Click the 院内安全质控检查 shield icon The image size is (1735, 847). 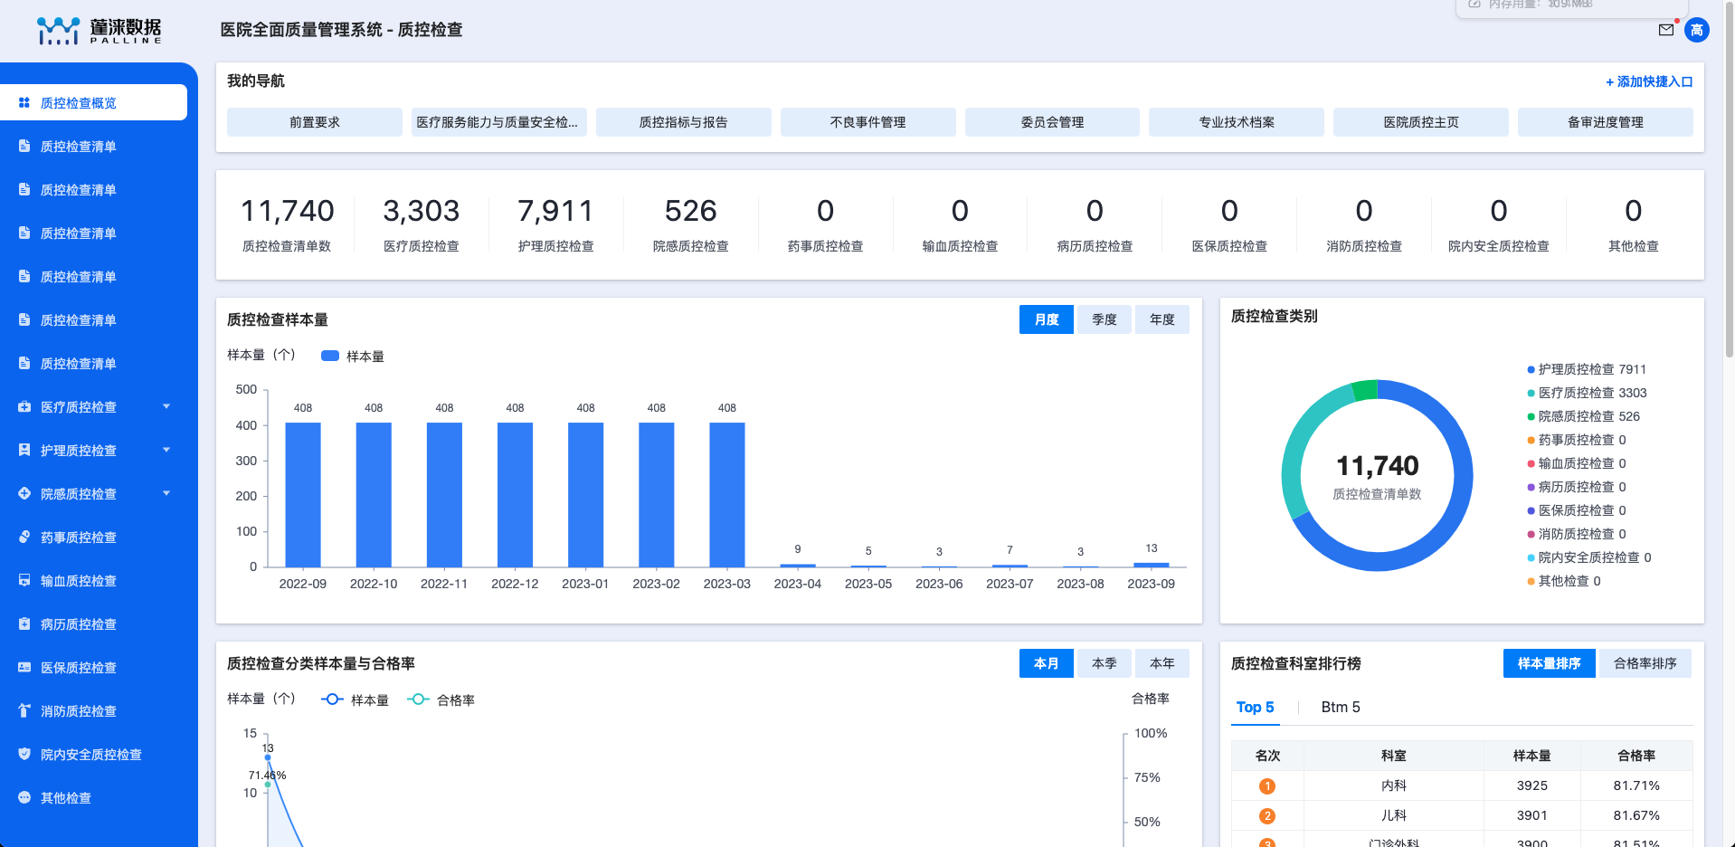point(24,754)
